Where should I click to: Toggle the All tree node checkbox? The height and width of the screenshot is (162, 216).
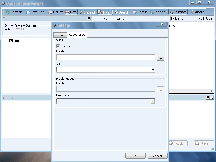tap(11, 41)
